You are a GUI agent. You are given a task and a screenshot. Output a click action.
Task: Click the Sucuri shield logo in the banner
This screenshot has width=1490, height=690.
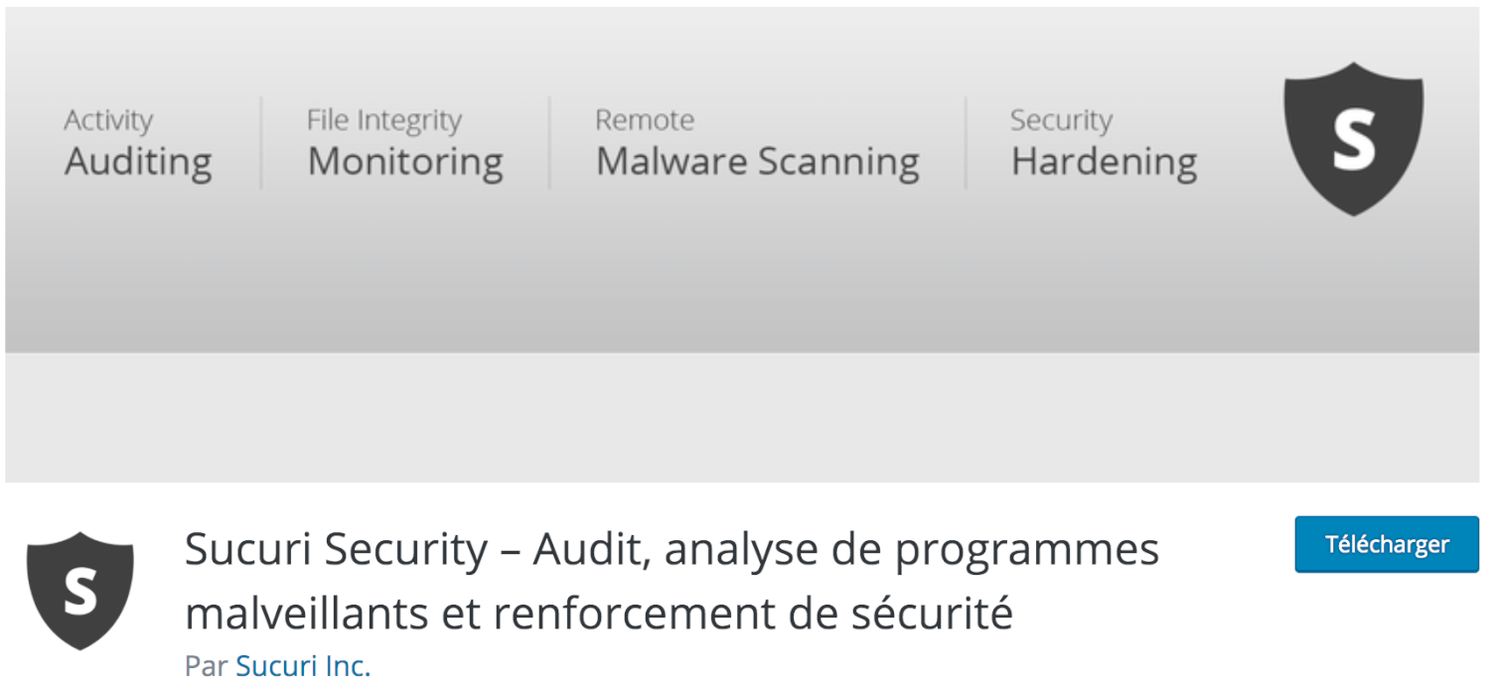coord(1353,139)
